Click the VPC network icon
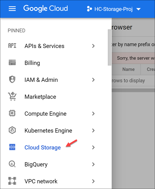 [12, 181]
